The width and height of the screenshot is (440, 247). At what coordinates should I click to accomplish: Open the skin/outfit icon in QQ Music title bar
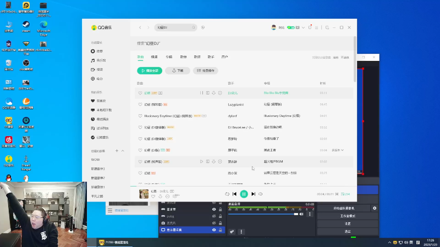point(310,27)
